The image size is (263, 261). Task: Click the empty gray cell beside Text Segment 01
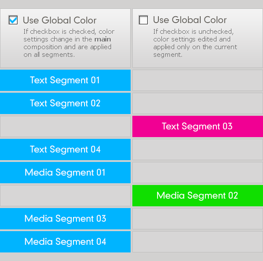tap(198, 80)
